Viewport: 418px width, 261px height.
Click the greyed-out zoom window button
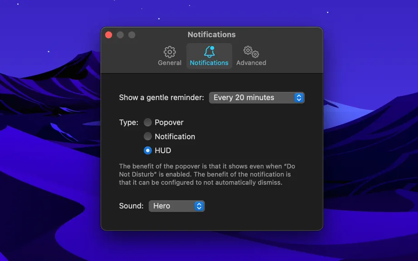point(131,35)
